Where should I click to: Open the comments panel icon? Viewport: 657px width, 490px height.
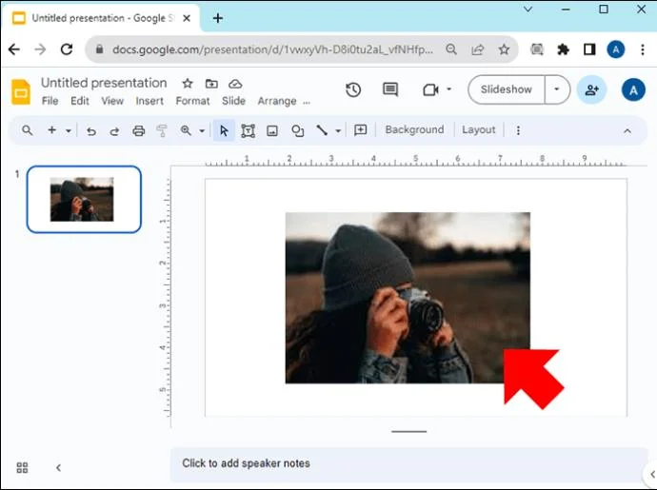pyautogui.click(x=390, y=89)
